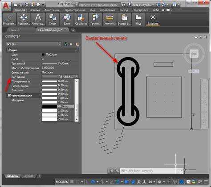Open the Утилиты (Utilities) ribbon panel
The width and height of the screenshot is (211, 187).
coord(110,19)
